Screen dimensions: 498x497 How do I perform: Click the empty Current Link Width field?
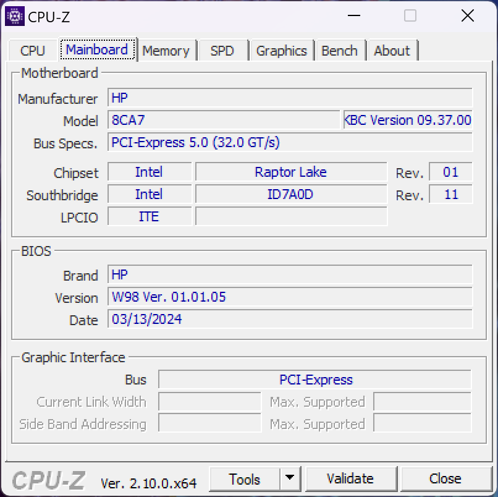(x=209, y=402)
